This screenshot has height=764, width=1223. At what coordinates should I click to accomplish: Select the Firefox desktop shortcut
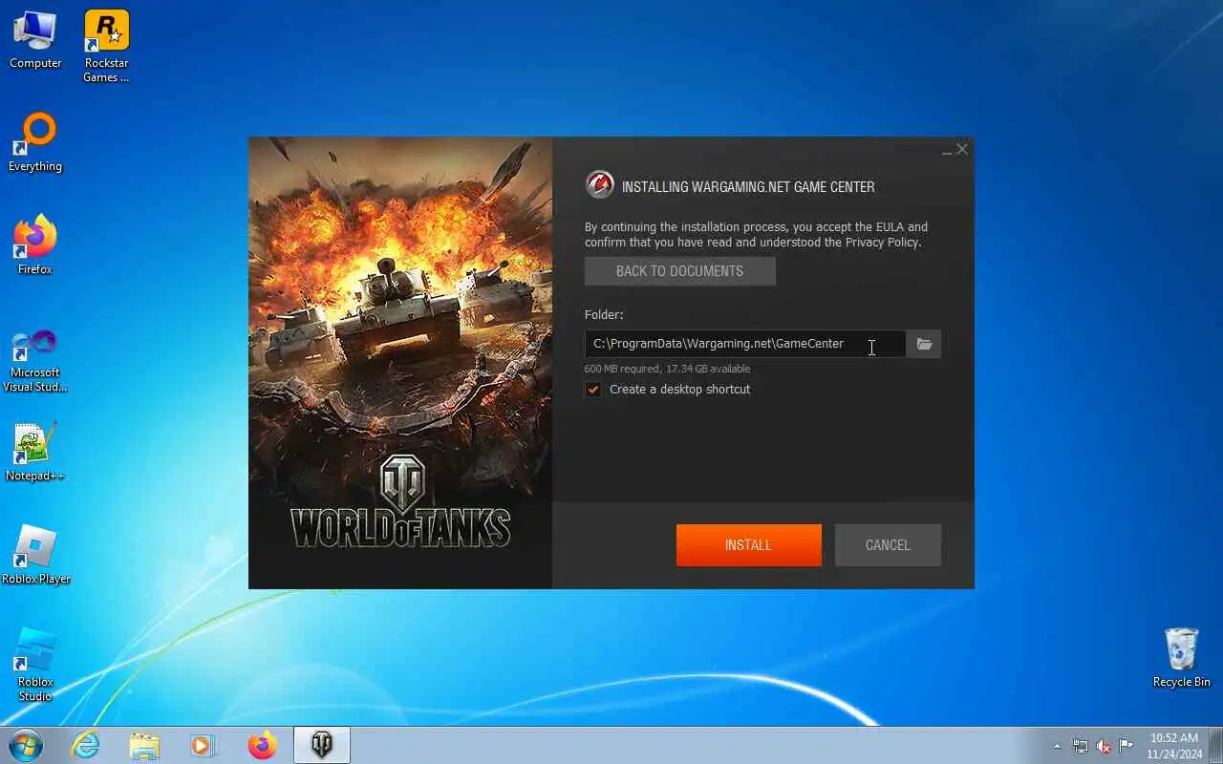tap(35, 245)
